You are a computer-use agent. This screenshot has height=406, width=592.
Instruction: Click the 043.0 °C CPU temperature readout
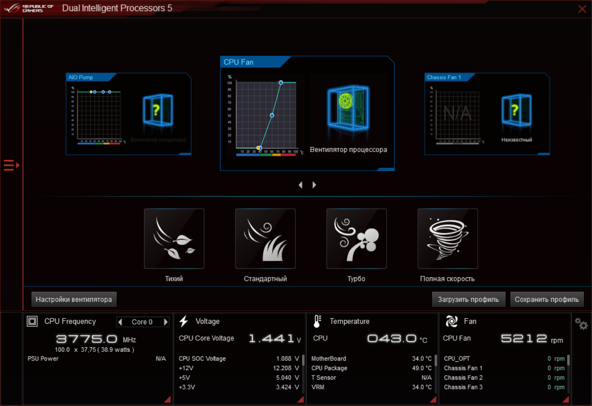397,339
